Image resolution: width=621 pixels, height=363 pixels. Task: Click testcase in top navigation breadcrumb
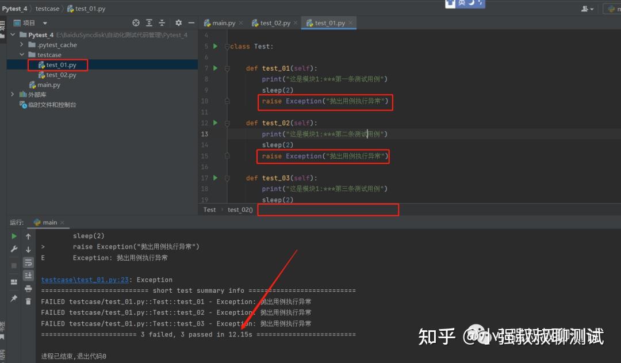tap(47, 9)
